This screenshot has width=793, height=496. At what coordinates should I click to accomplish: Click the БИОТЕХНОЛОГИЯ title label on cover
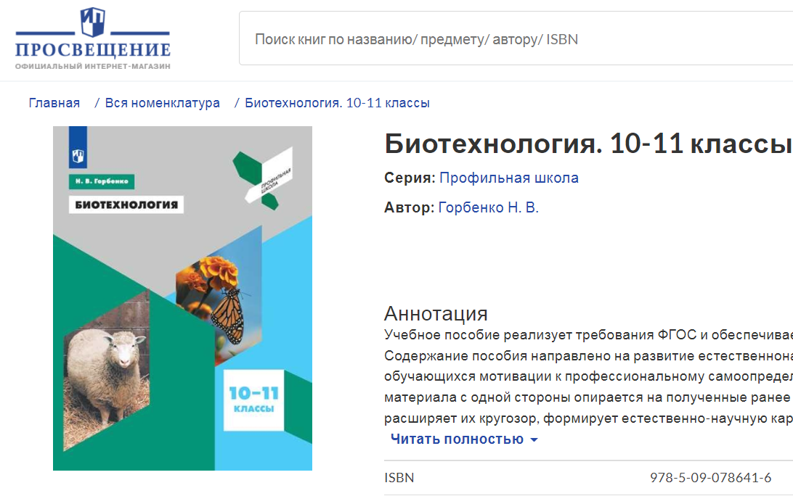coord(126,204)
